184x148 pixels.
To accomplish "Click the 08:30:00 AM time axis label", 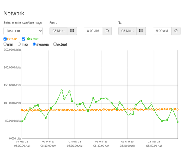I will (x=101, y=146).
